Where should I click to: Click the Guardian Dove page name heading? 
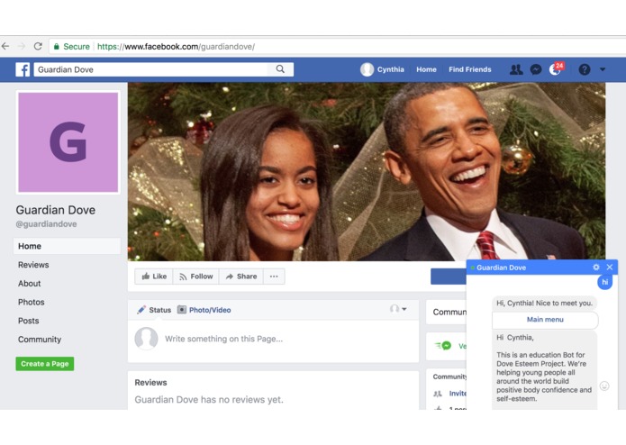[56, 210]
